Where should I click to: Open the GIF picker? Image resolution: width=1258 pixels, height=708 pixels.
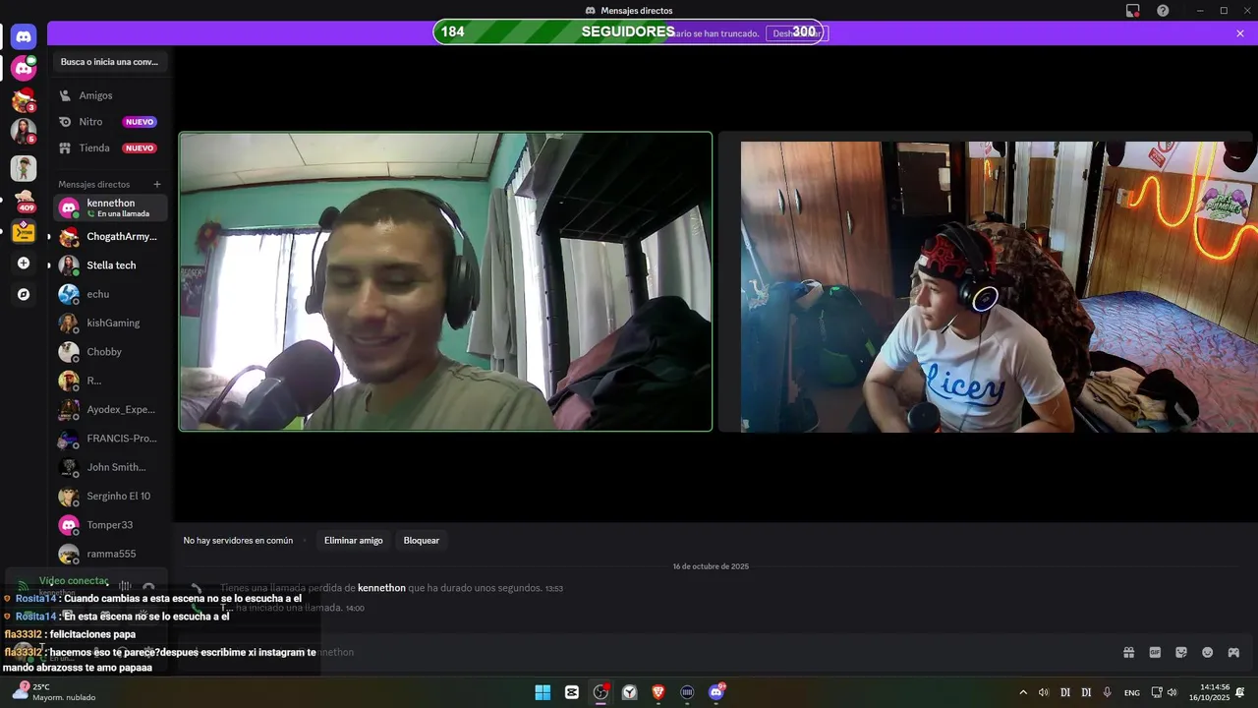pos(1155,652)
